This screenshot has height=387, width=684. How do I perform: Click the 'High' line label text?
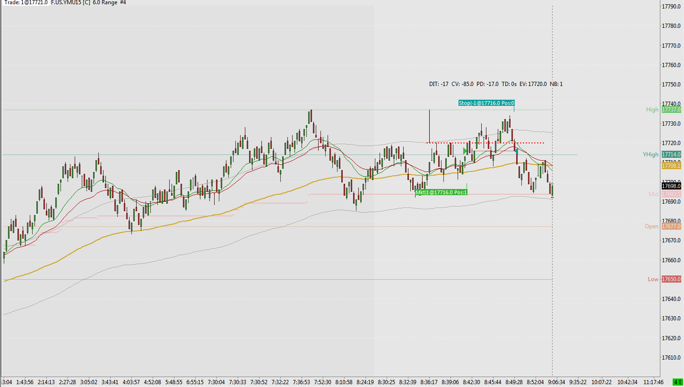pyautogui.click(x=652, y=110)
